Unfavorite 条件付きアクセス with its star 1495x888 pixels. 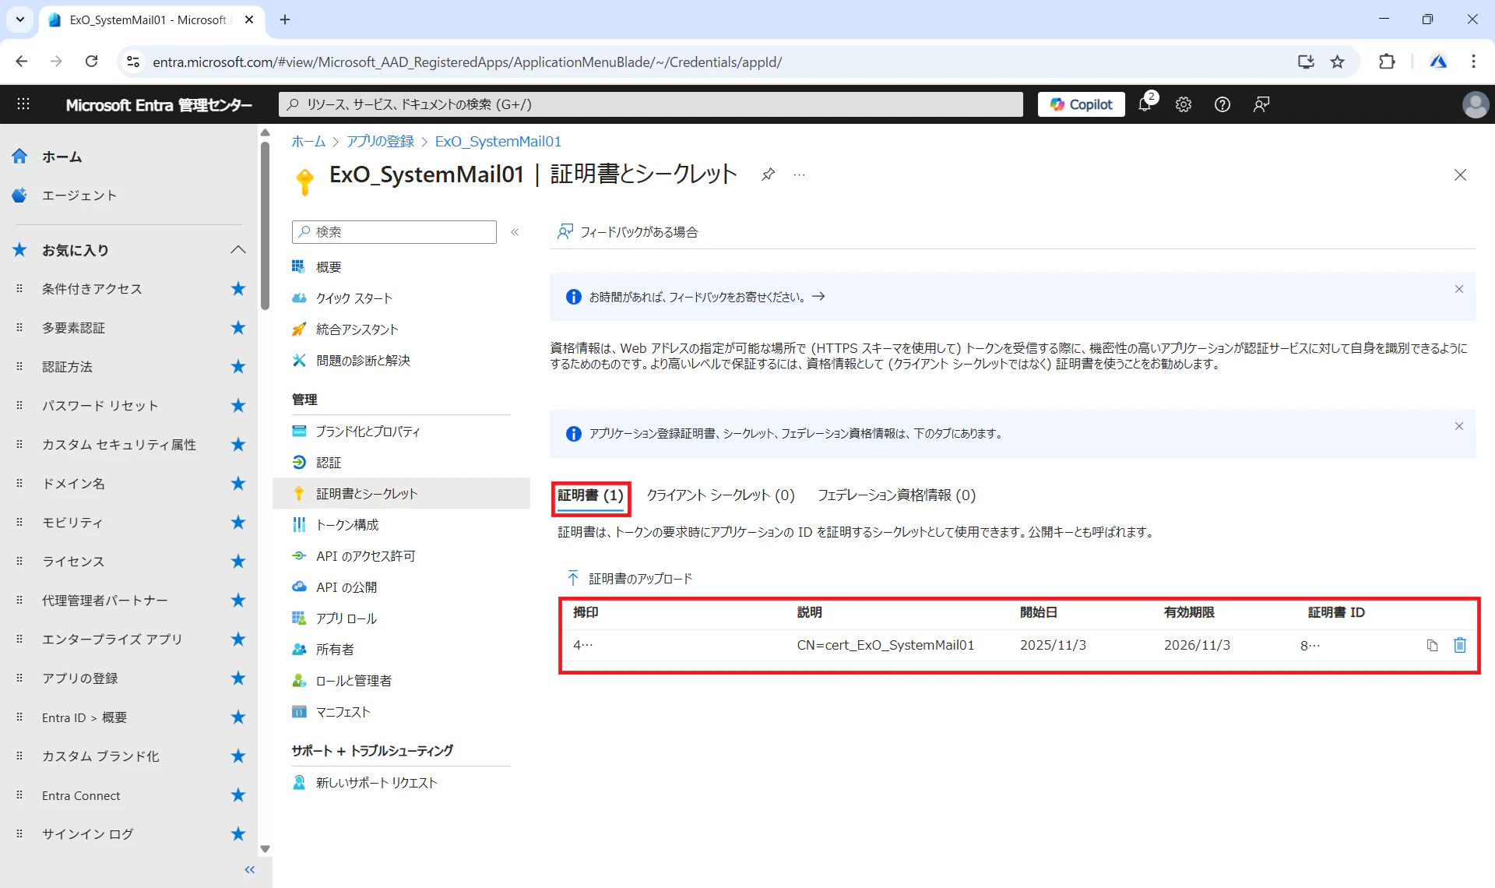coord(238,289)
